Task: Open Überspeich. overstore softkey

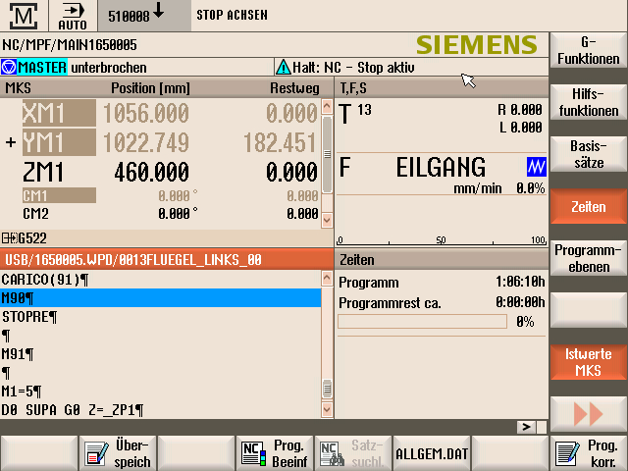Action: pyautogui.click(x=118, y=452)
